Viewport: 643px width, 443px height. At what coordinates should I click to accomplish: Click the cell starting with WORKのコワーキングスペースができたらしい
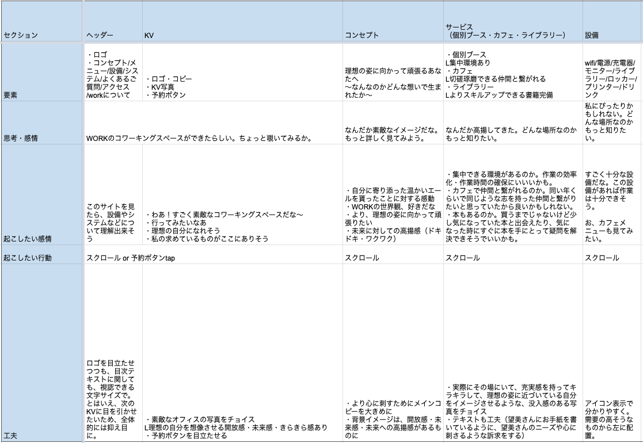pos(213,123)
